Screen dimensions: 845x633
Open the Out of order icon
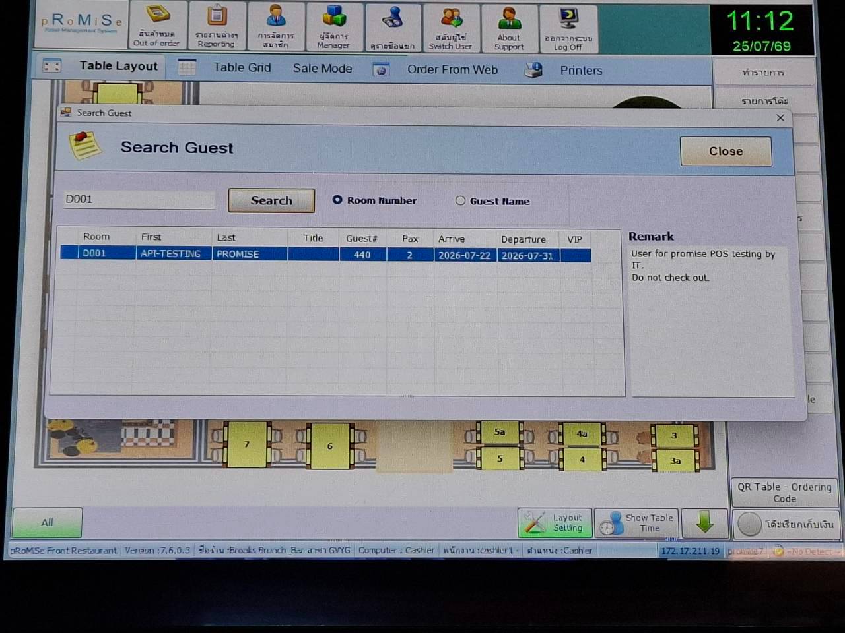coord(157,25)
